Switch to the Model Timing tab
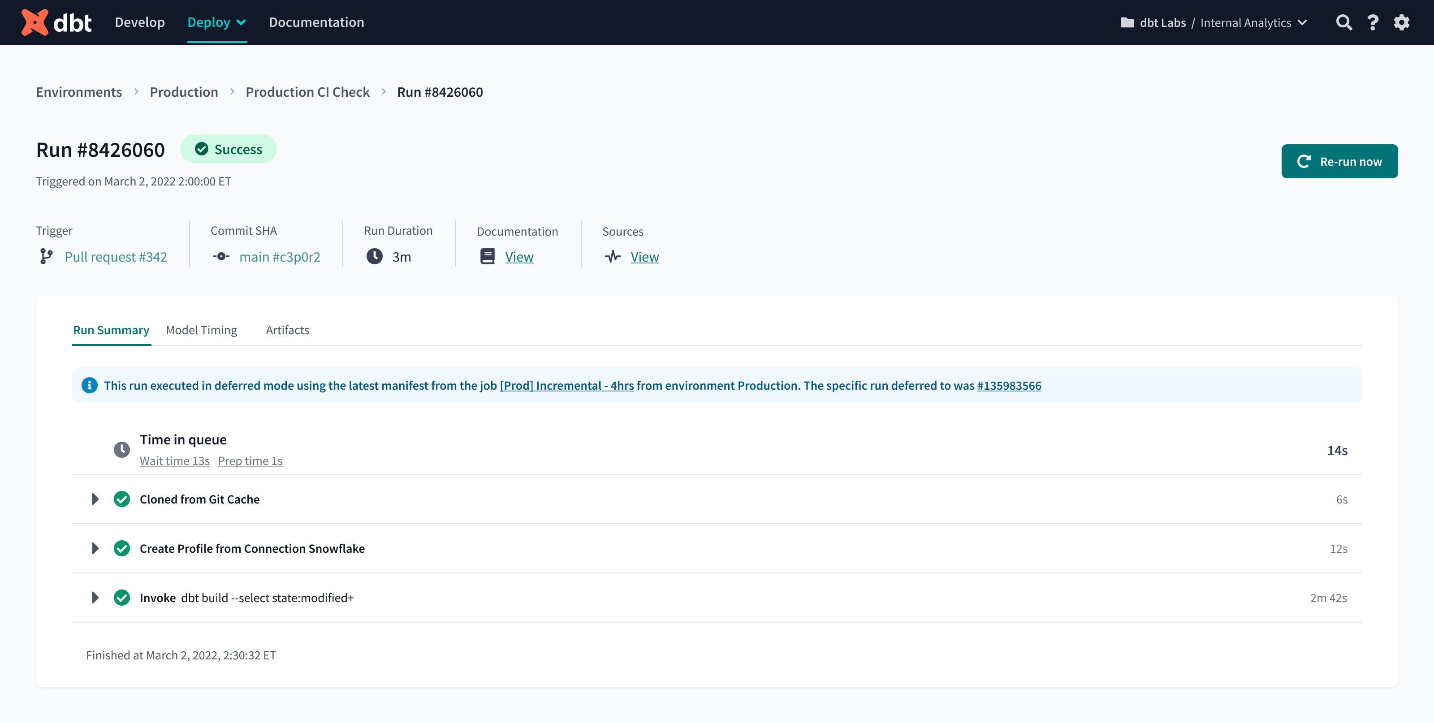The image size is (1434, 723). coord(201,329)
